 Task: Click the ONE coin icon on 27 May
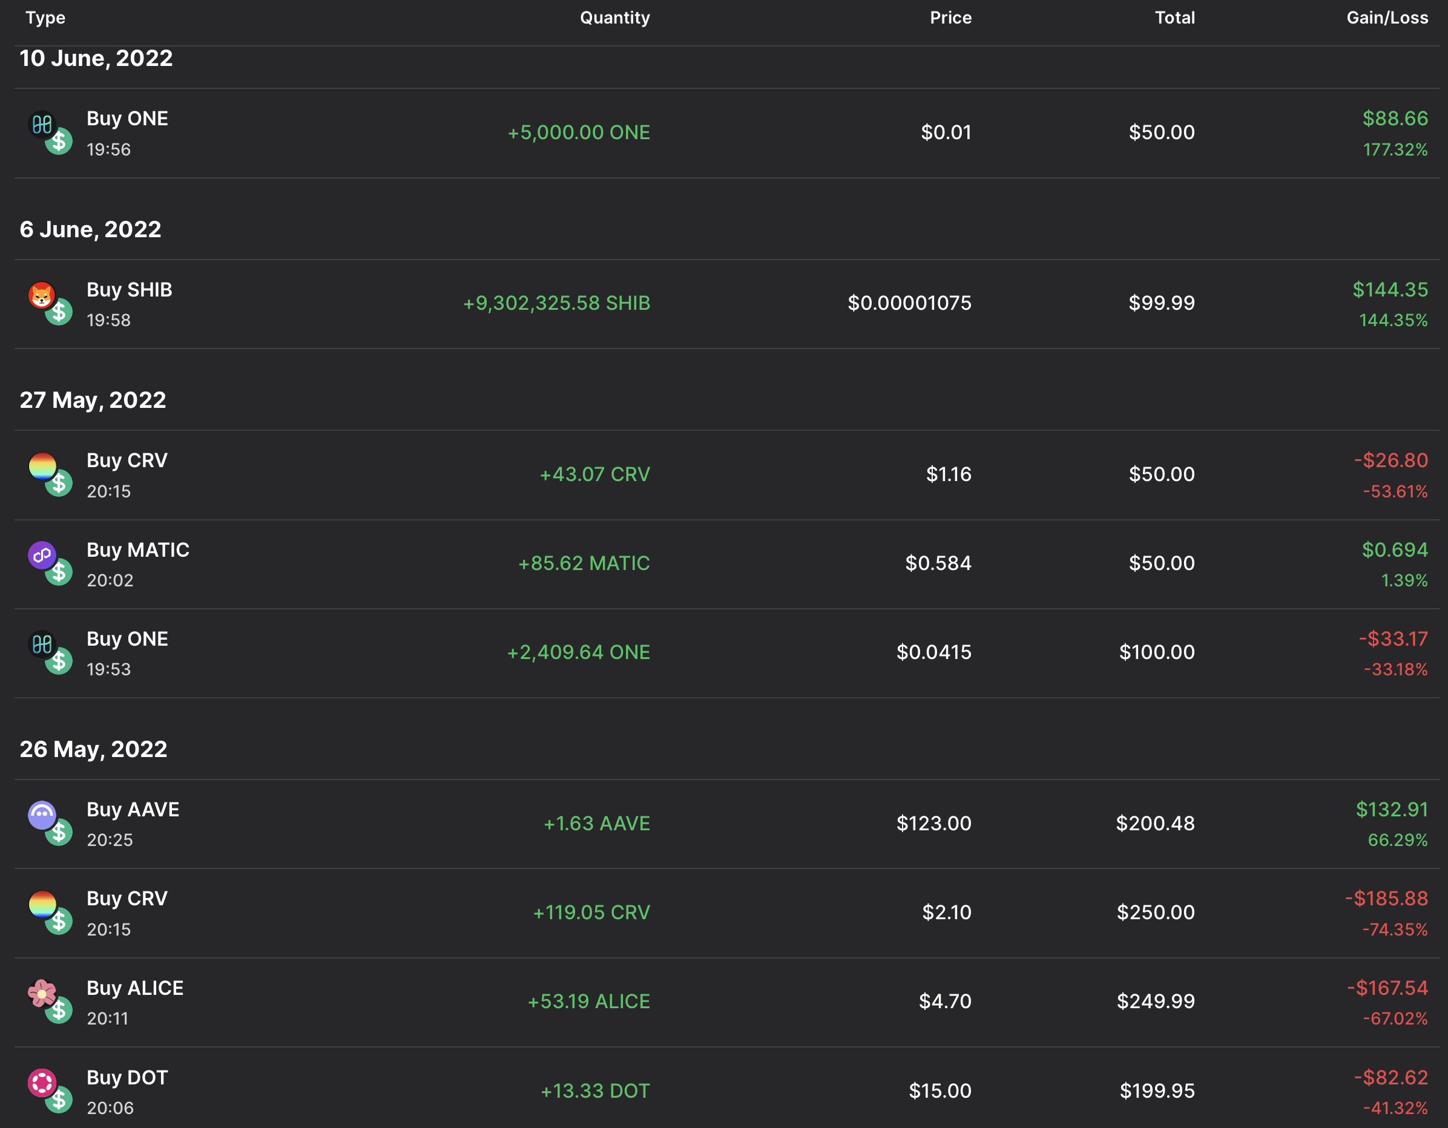point(42,643)
